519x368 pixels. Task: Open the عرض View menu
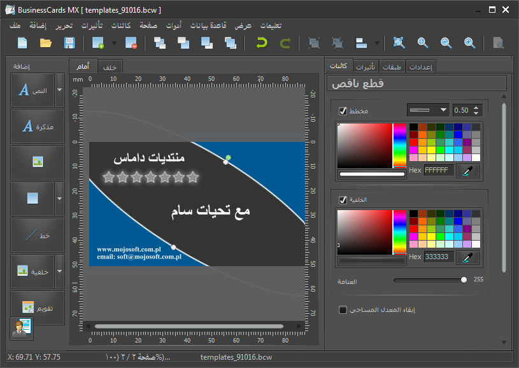coord(243,25)
